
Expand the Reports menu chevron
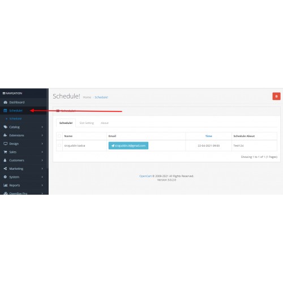[42, 185]
